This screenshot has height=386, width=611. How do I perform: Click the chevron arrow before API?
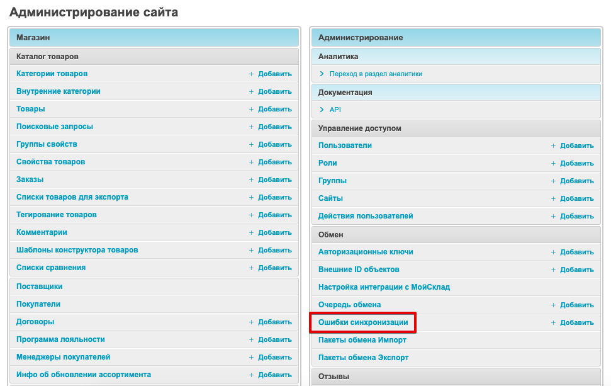click(x=322, y=110)
